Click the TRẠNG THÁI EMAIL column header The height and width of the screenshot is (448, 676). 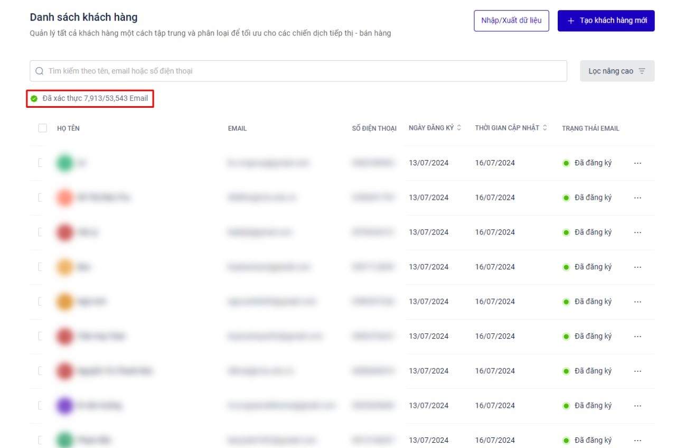click(x=590, y=128)
